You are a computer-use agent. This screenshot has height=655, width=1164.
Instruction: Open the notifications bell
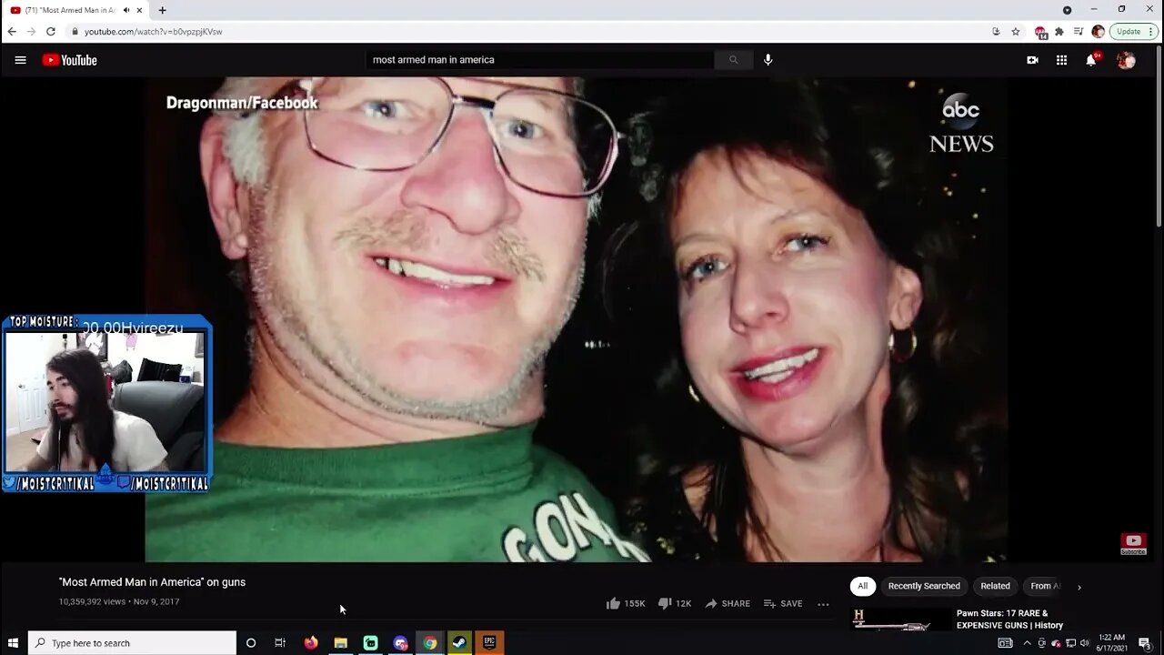(x=1091, y=60)
